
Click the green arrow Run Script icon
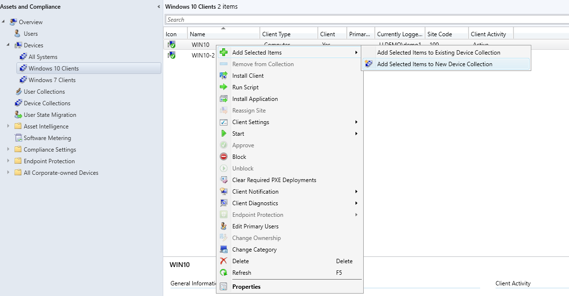224,87
